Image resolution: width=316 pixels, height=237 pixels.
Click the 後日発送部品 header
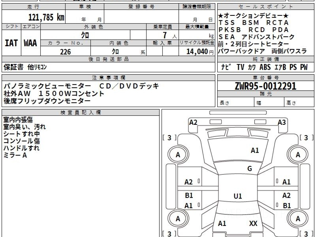tap(108, 59)
